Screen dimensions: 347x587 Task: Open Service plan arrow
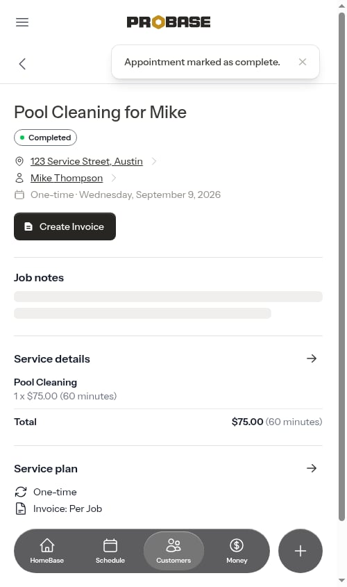[x=312, y=468]
